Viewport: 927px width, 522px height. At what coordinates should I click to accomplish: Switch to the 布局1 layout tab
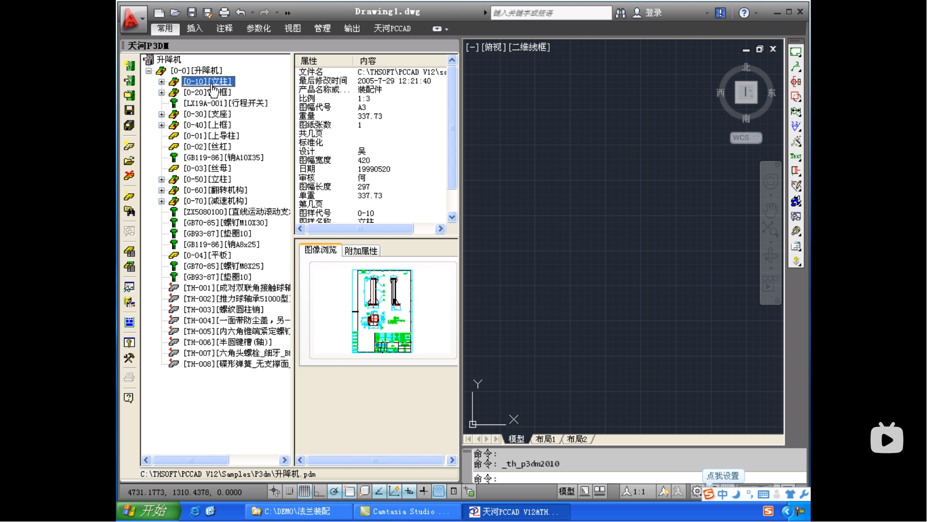545,439
